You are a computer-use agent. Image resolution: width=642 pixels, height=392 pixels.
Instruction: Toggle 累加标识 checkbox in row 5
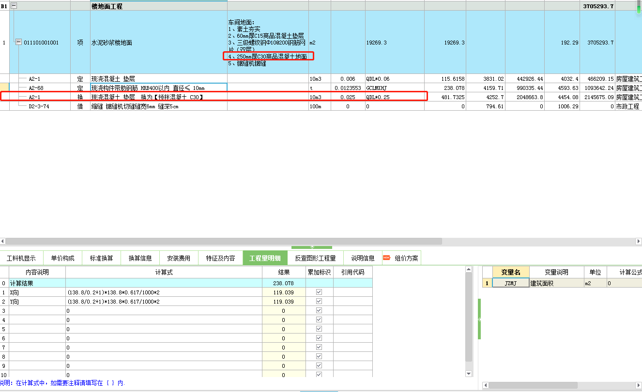click(319, 329)
